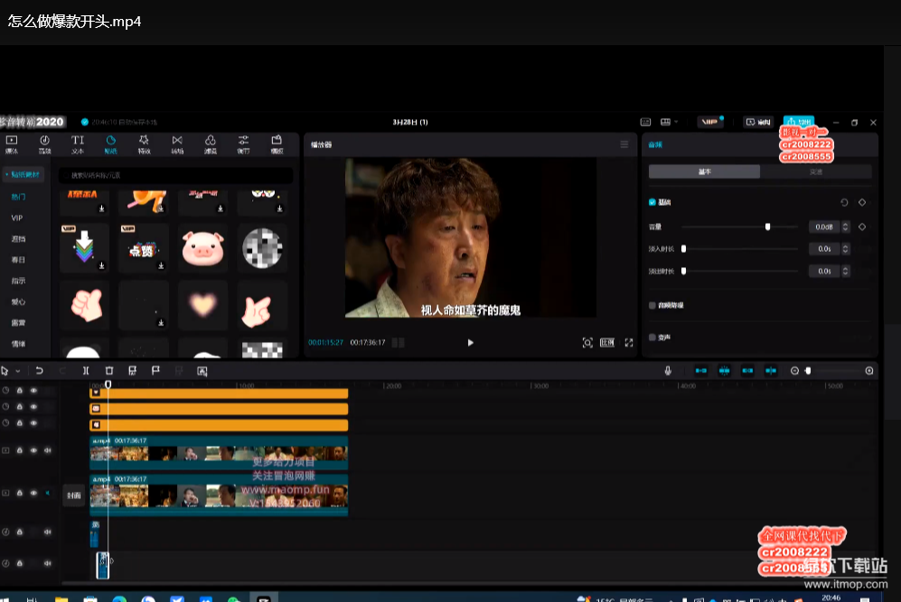Screen dimensions: 901x602
Task: Click the 封面 cover button on track
Action: [74, 495]
